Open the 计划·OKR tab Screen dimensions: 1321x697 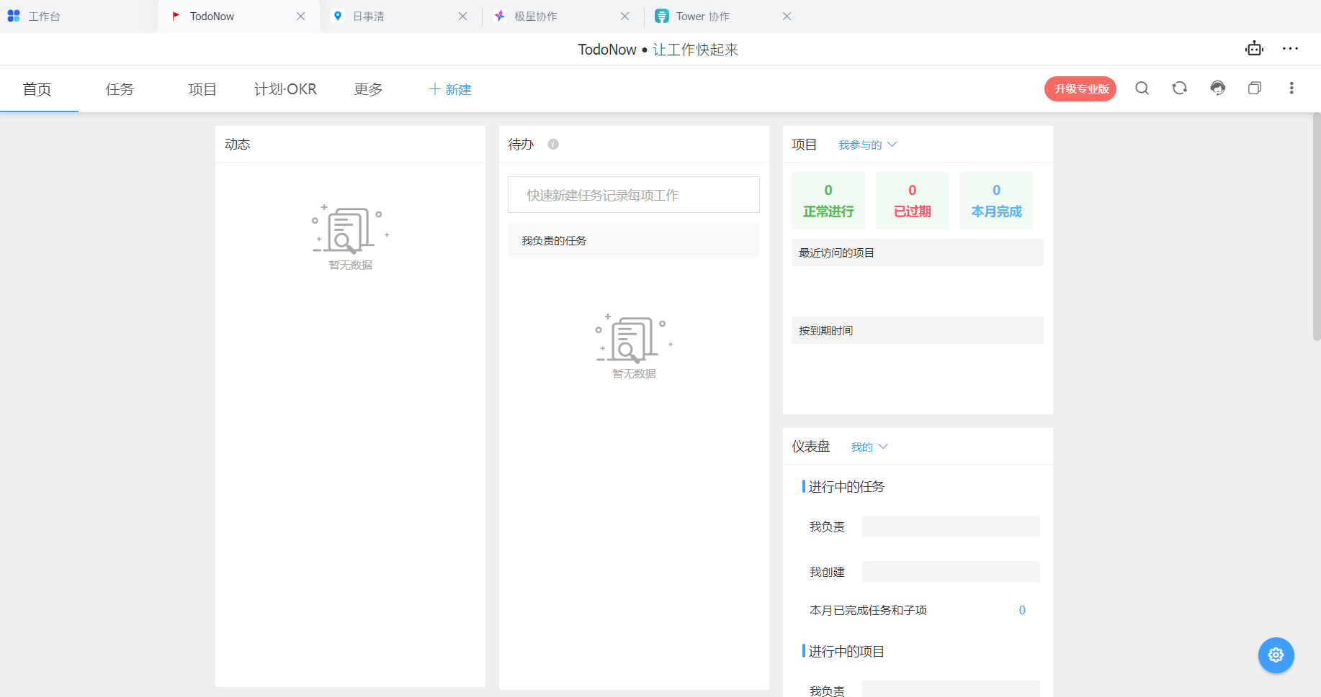click(285, 89)
